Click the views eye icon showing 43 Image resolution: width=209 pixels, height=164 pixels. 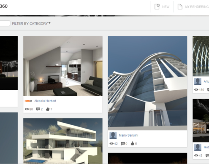[x=196, y=155]
